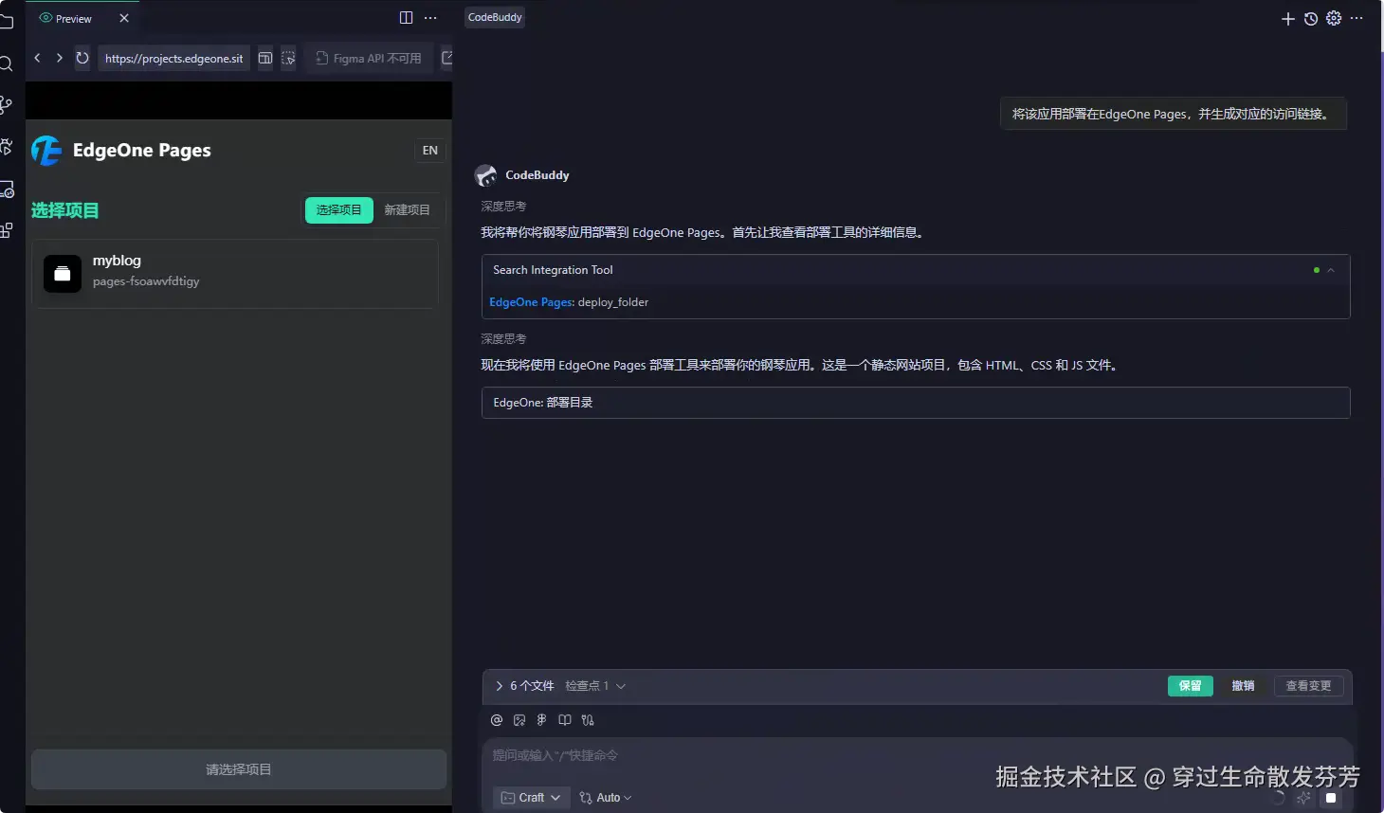This screenshot has height=813, width=1384.
Task: Go back in the Preview browser
Action: (37, 58)
